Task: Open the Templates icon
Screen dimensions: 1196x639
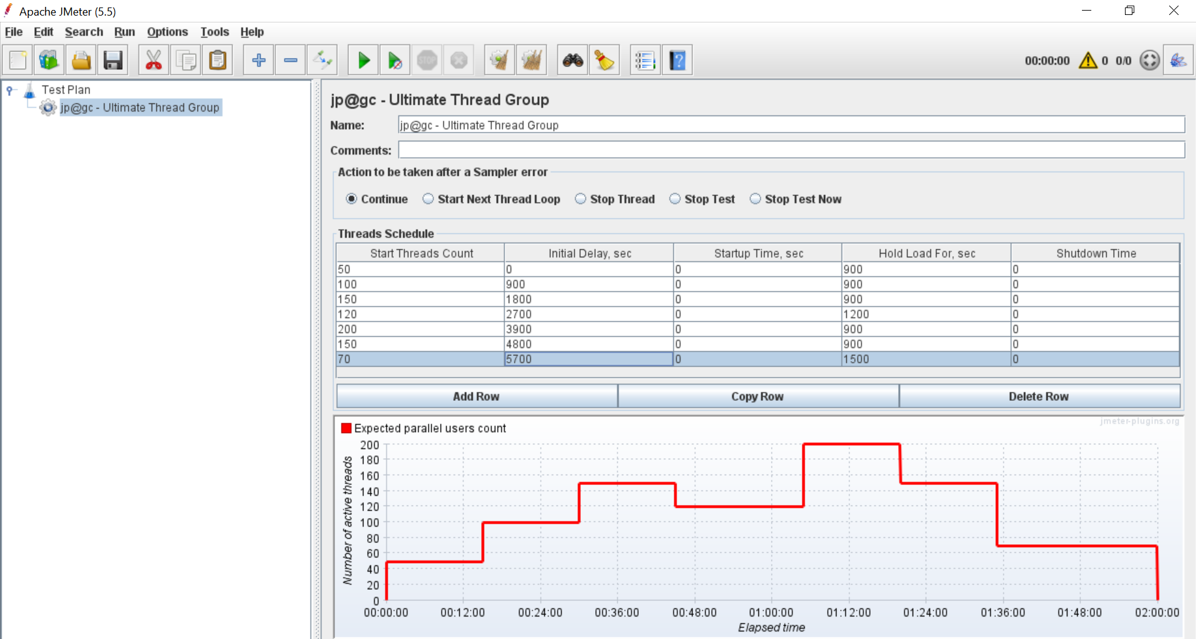Action: [49, 60]
